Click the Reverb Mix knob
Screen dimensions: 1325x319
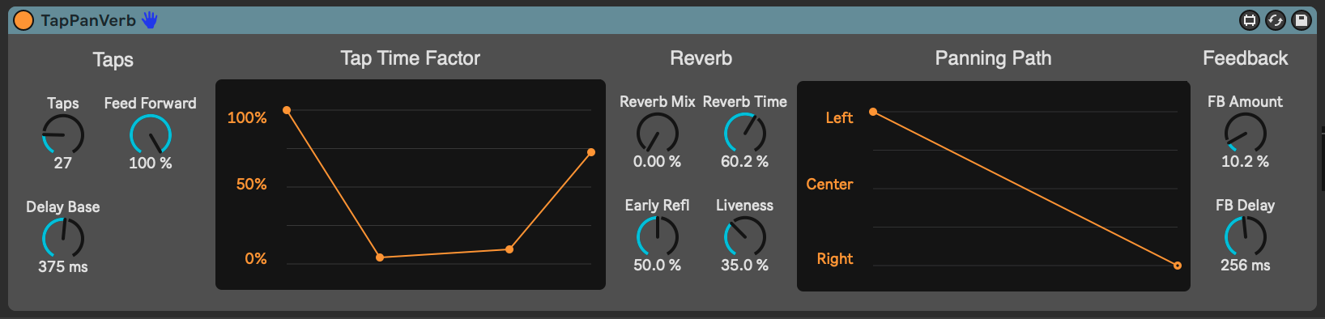click(658, 133)
